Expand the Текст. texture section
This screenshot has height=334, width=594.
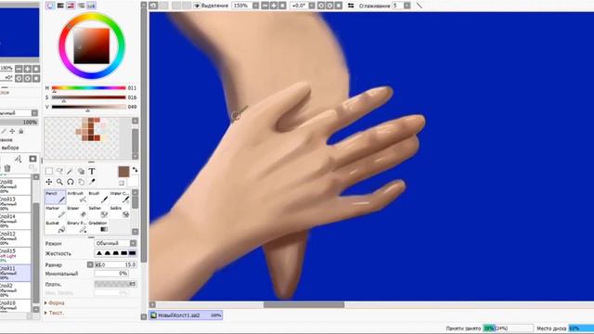coord(55,313)
